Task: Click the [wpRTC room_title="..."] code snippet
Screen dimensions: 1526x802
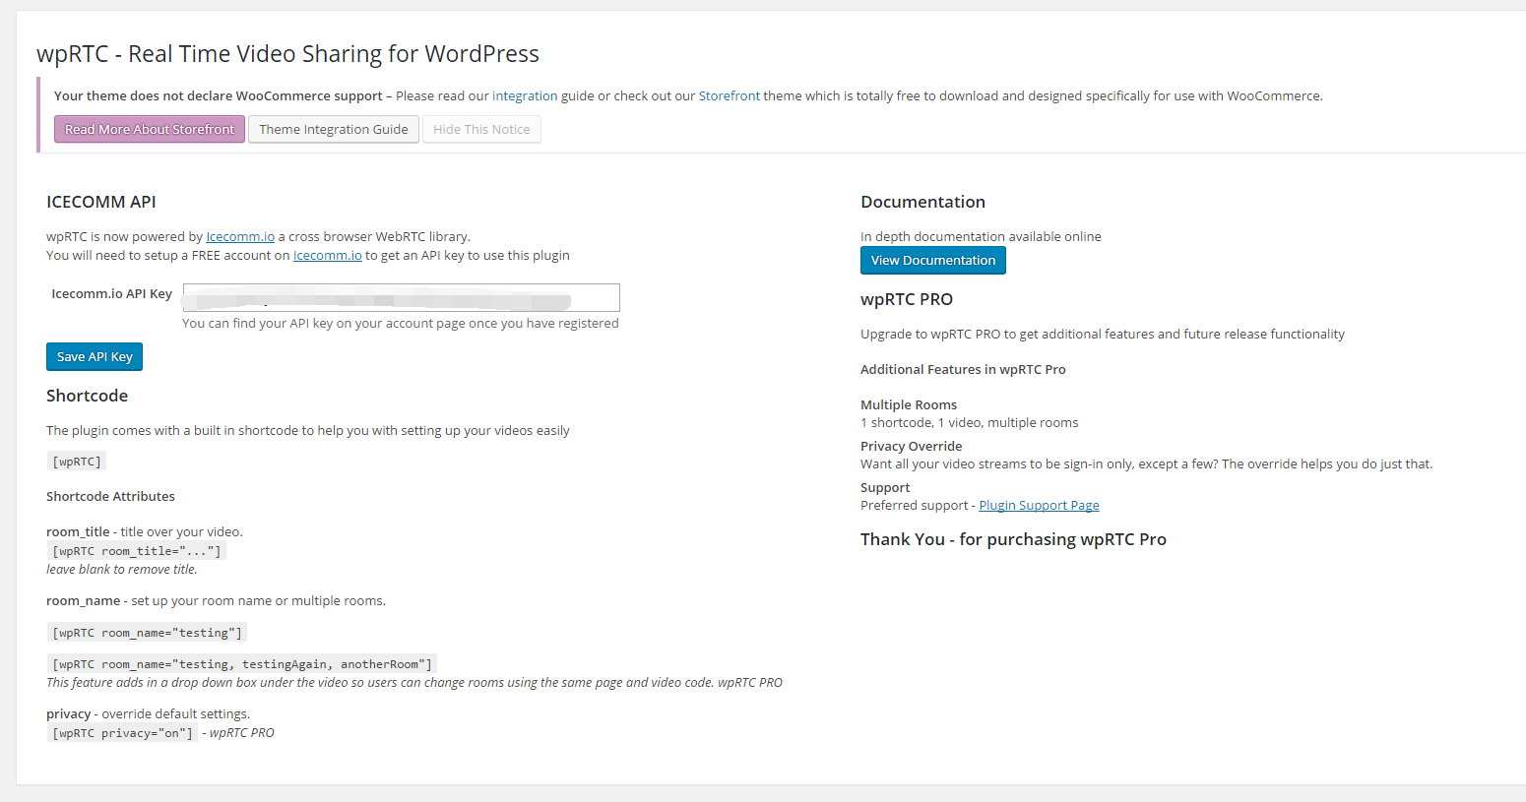Action: [137, 550]
